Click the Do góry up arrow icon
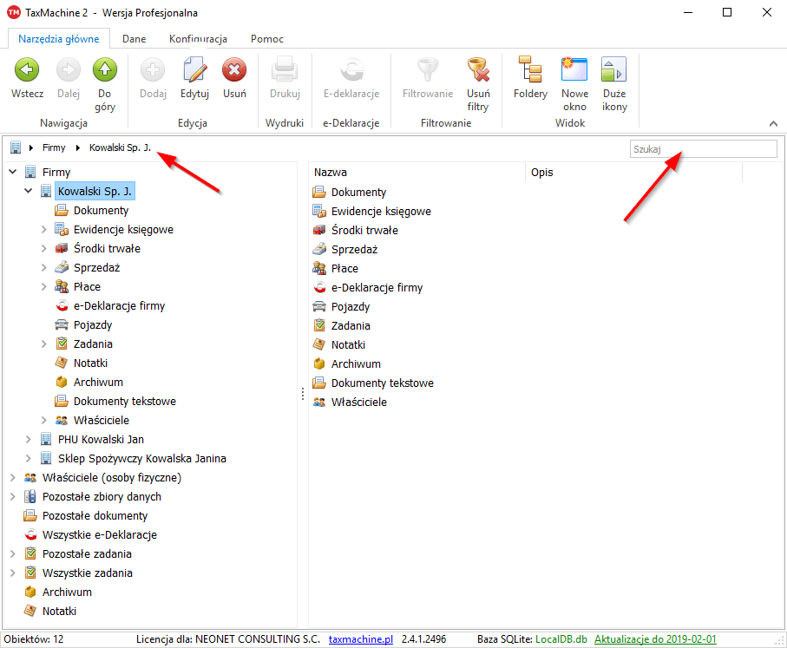This screenshot has width=787, height=648. coord(105,70)
